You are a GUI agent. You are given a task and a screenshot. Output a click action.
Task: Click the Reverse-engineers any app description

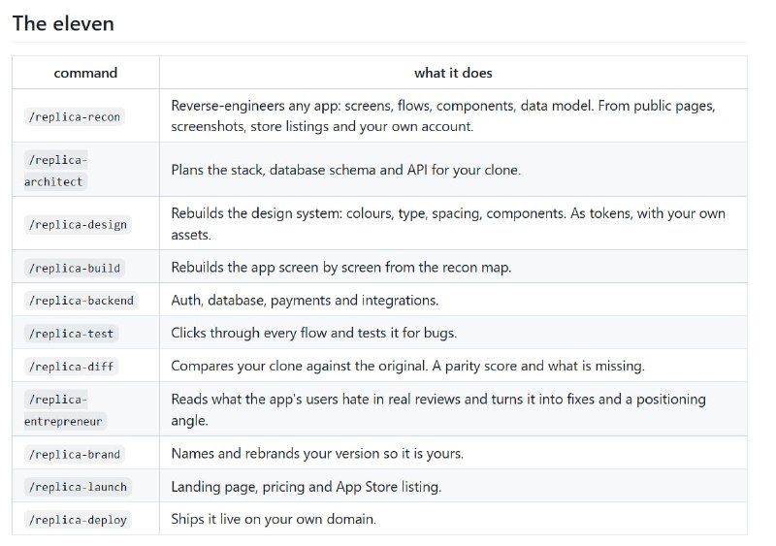pyautogui.click(x=443, y=115)
